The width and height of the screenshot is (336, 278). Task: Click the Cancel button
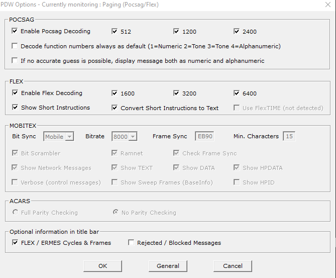[x=233, y=266]
